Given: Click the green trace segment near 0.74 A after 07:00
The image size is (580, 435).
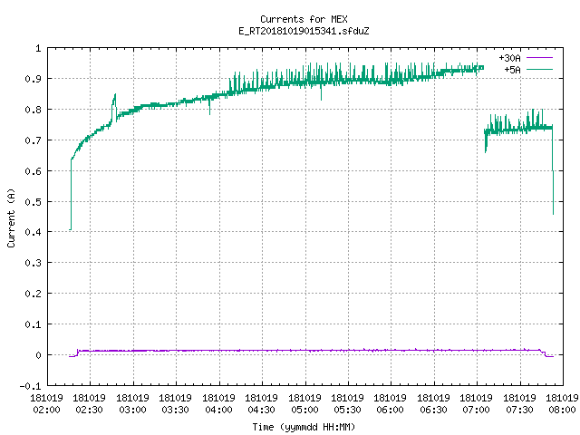Looking at the screenshot, I should 517,129.
